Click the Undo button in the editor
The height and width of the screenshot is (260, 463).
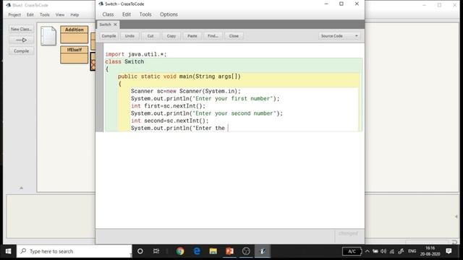[x=129, y=36]
